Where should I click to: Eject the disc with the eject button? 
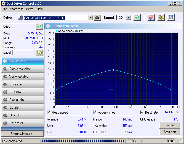point(97,18)
